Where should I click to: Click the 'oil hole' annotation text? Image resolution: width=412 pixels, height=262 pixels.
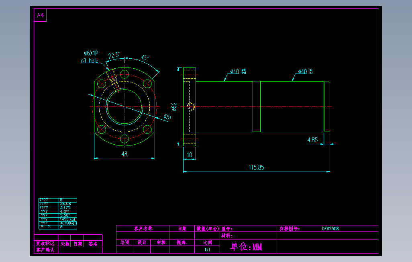(90, 61)
